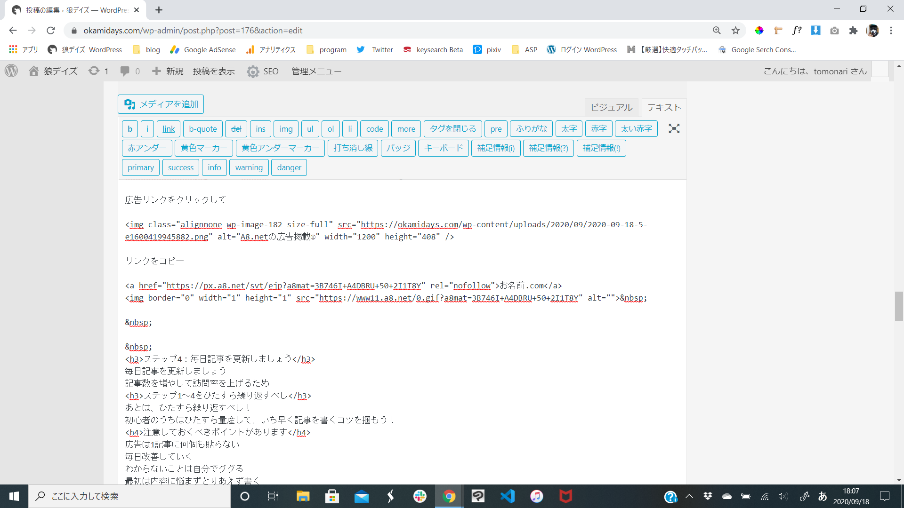The image size is (904, 508).
Task: Insert 補足情報(?) quicktag
Action: 548,148
